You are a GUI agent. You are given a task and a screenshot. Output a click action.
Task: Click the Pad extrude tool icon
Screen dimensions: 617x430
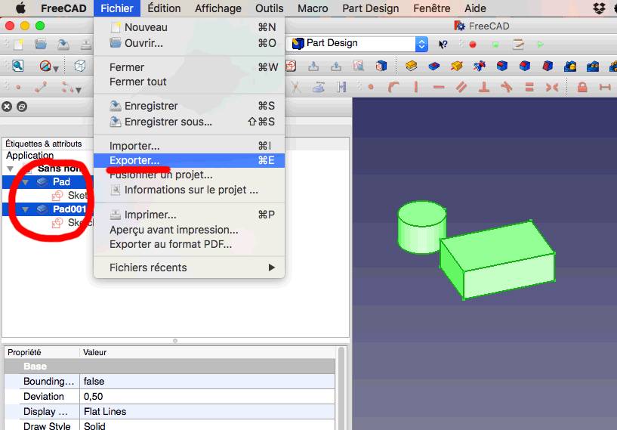[412, 67]
